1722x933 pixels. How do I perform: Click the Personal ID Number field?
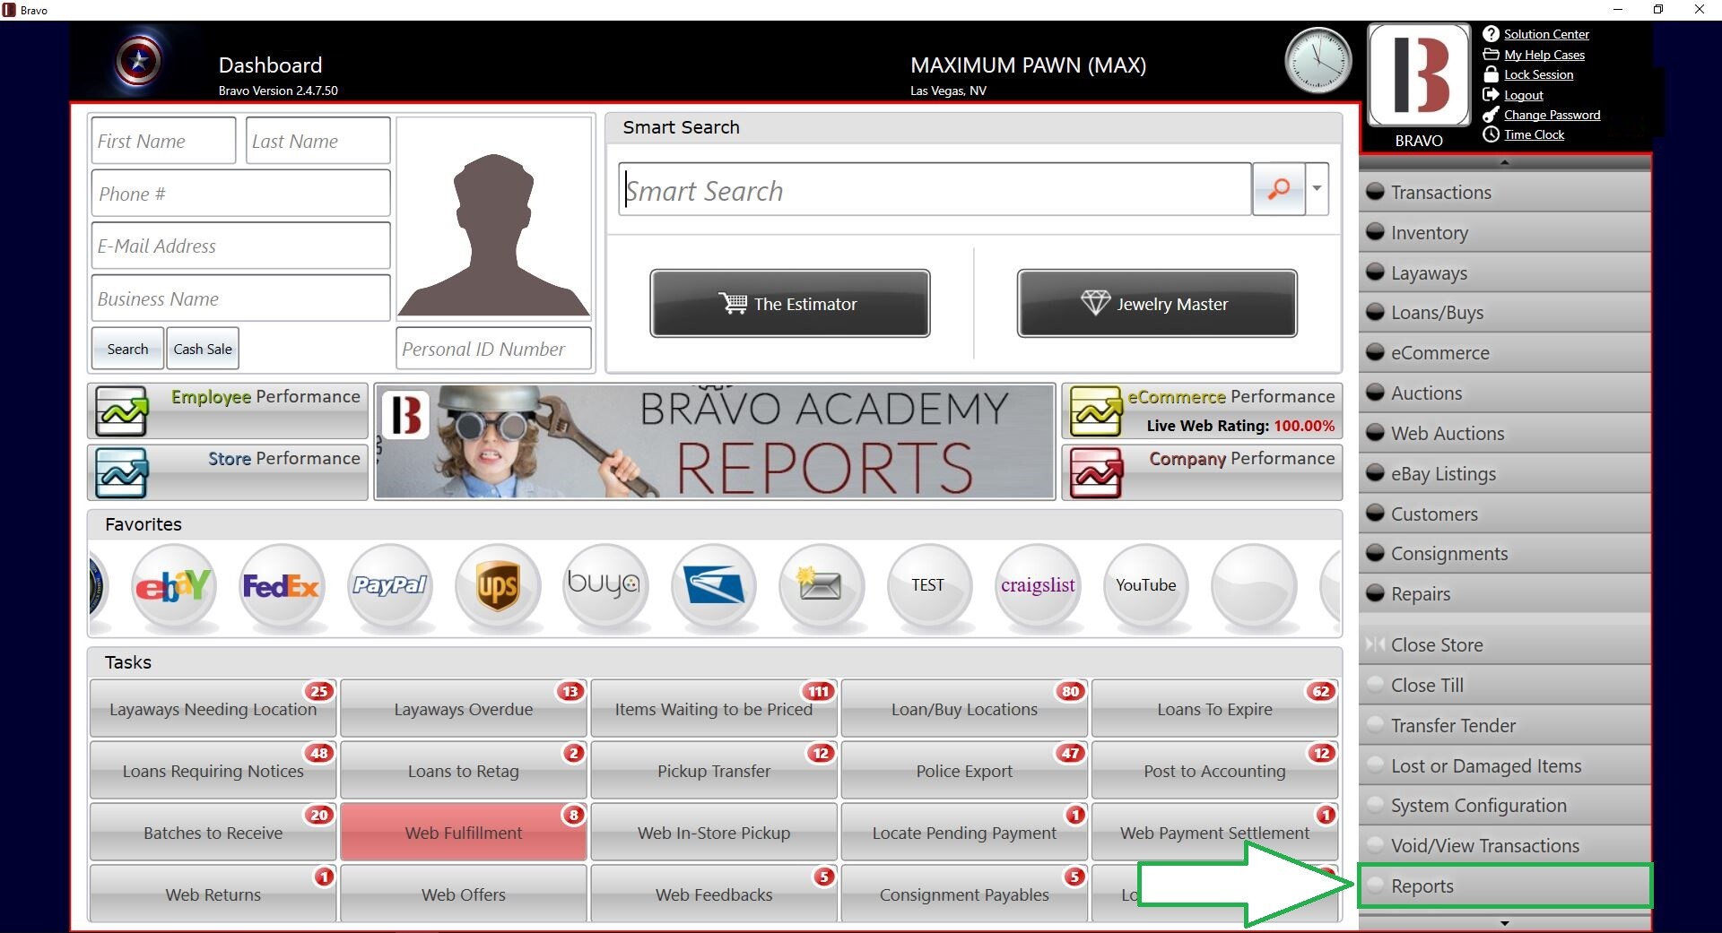click(x=494, y=349)
